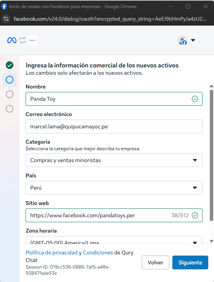Viewport: 214px width, 282px height.
Task: Click the 'Sitio web' label
Action: (x=37, y=203)
